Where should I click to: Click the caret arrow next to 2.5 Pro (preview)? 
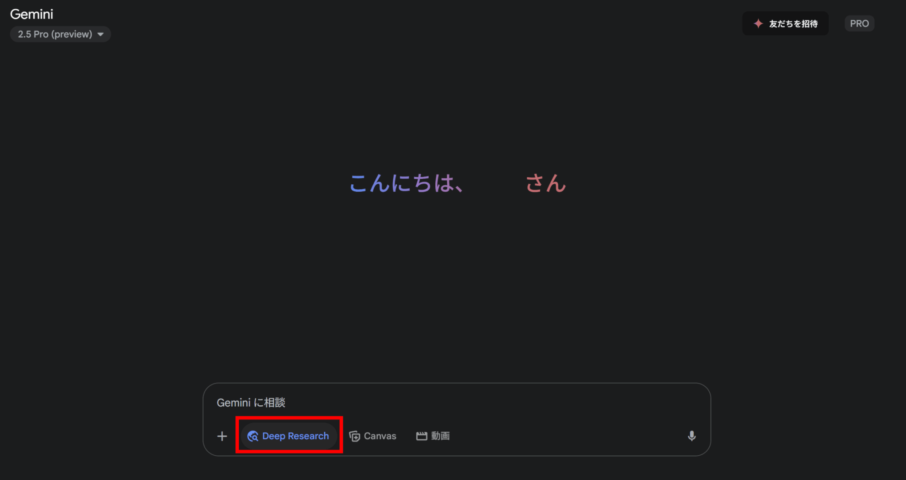point(100,34)
